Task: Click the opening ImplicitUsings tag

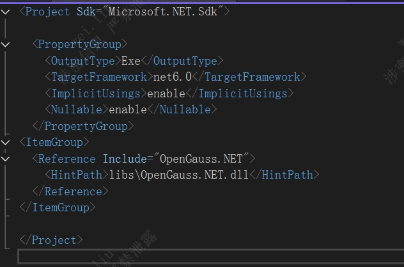Action: pos(96,93)
